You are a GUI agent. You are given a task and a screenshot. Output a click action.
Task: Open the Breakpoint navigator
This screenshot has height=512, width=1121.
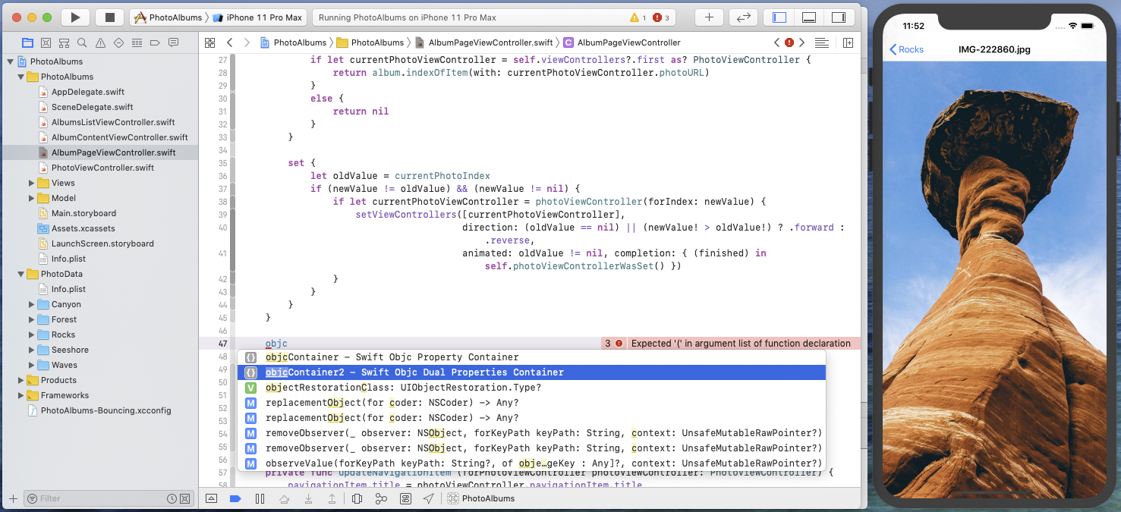[x=155, y=42]
